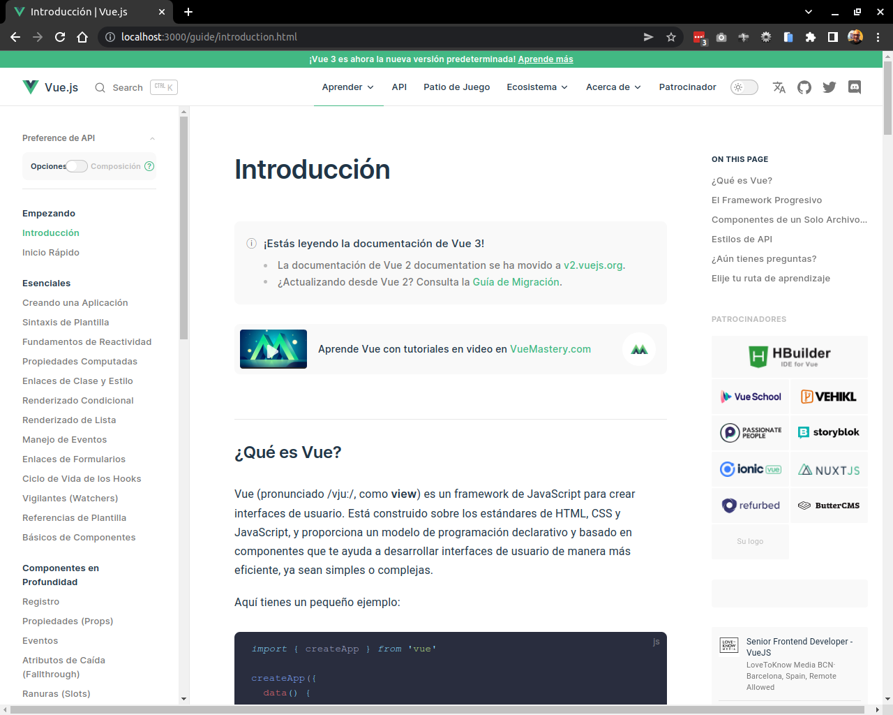Open the Guía de Migración link
893x715 pixels.
[516, 282]
